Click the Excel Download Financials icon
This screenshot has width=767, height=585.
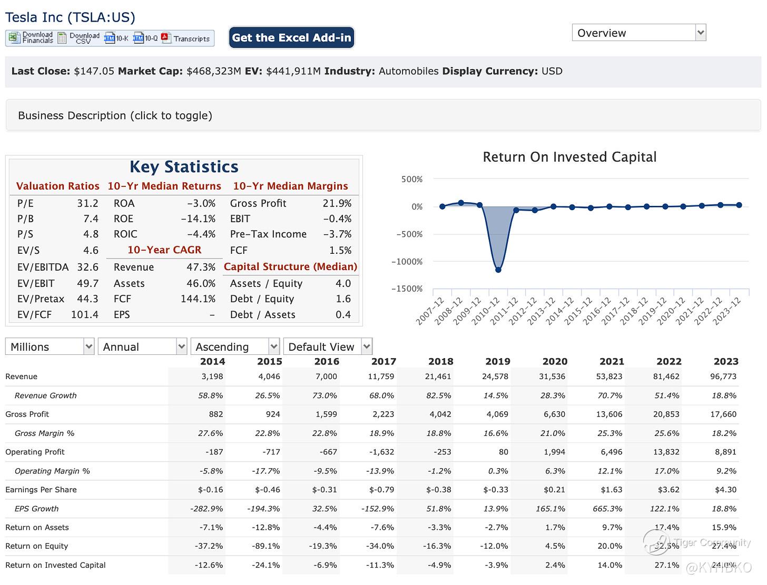pyautogui.click(x=13, y=38)
